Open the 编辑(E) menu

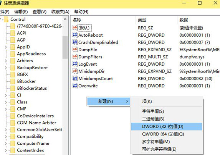click(21, 12)
